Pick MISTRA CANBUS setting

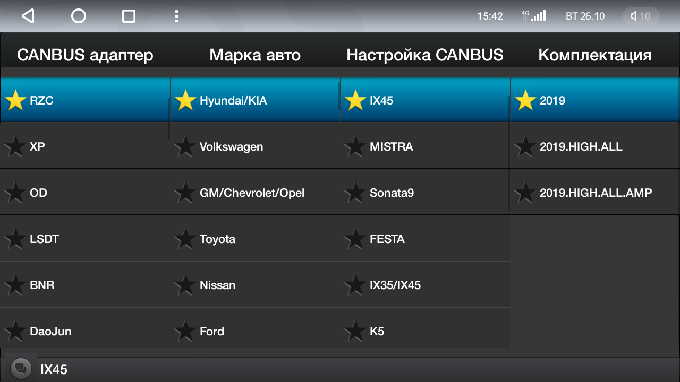(x=425, y=146)
